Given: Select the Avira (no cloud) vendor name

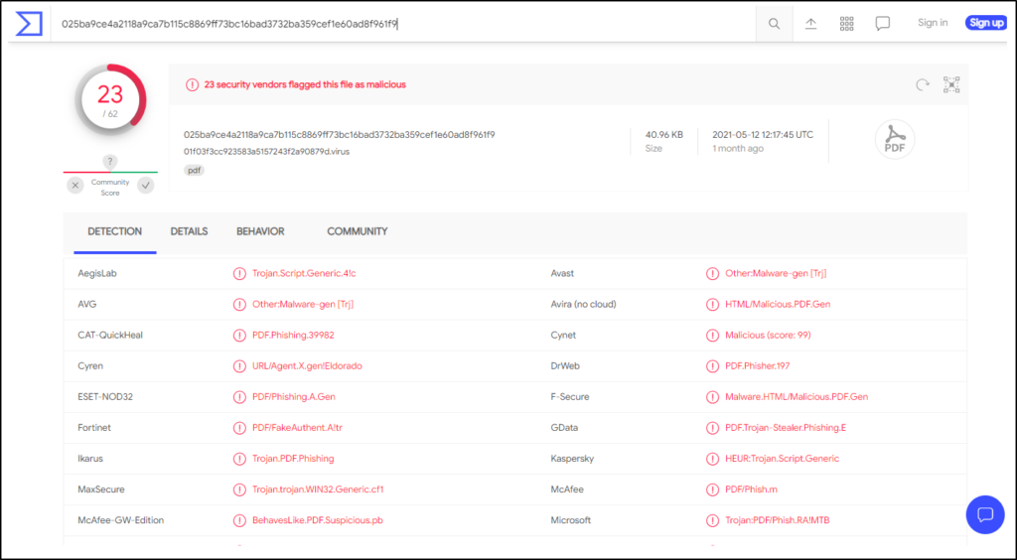Looking at the screenshot, I should click(584, 304).
